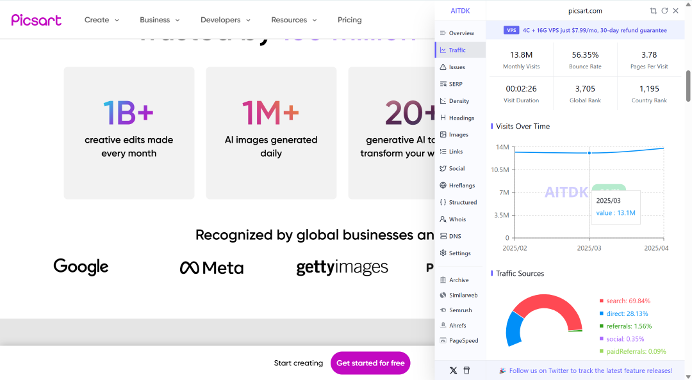Click the Visits Over Time heading
The height and width of the screenshot is (380, 692).
coord(523,126)
